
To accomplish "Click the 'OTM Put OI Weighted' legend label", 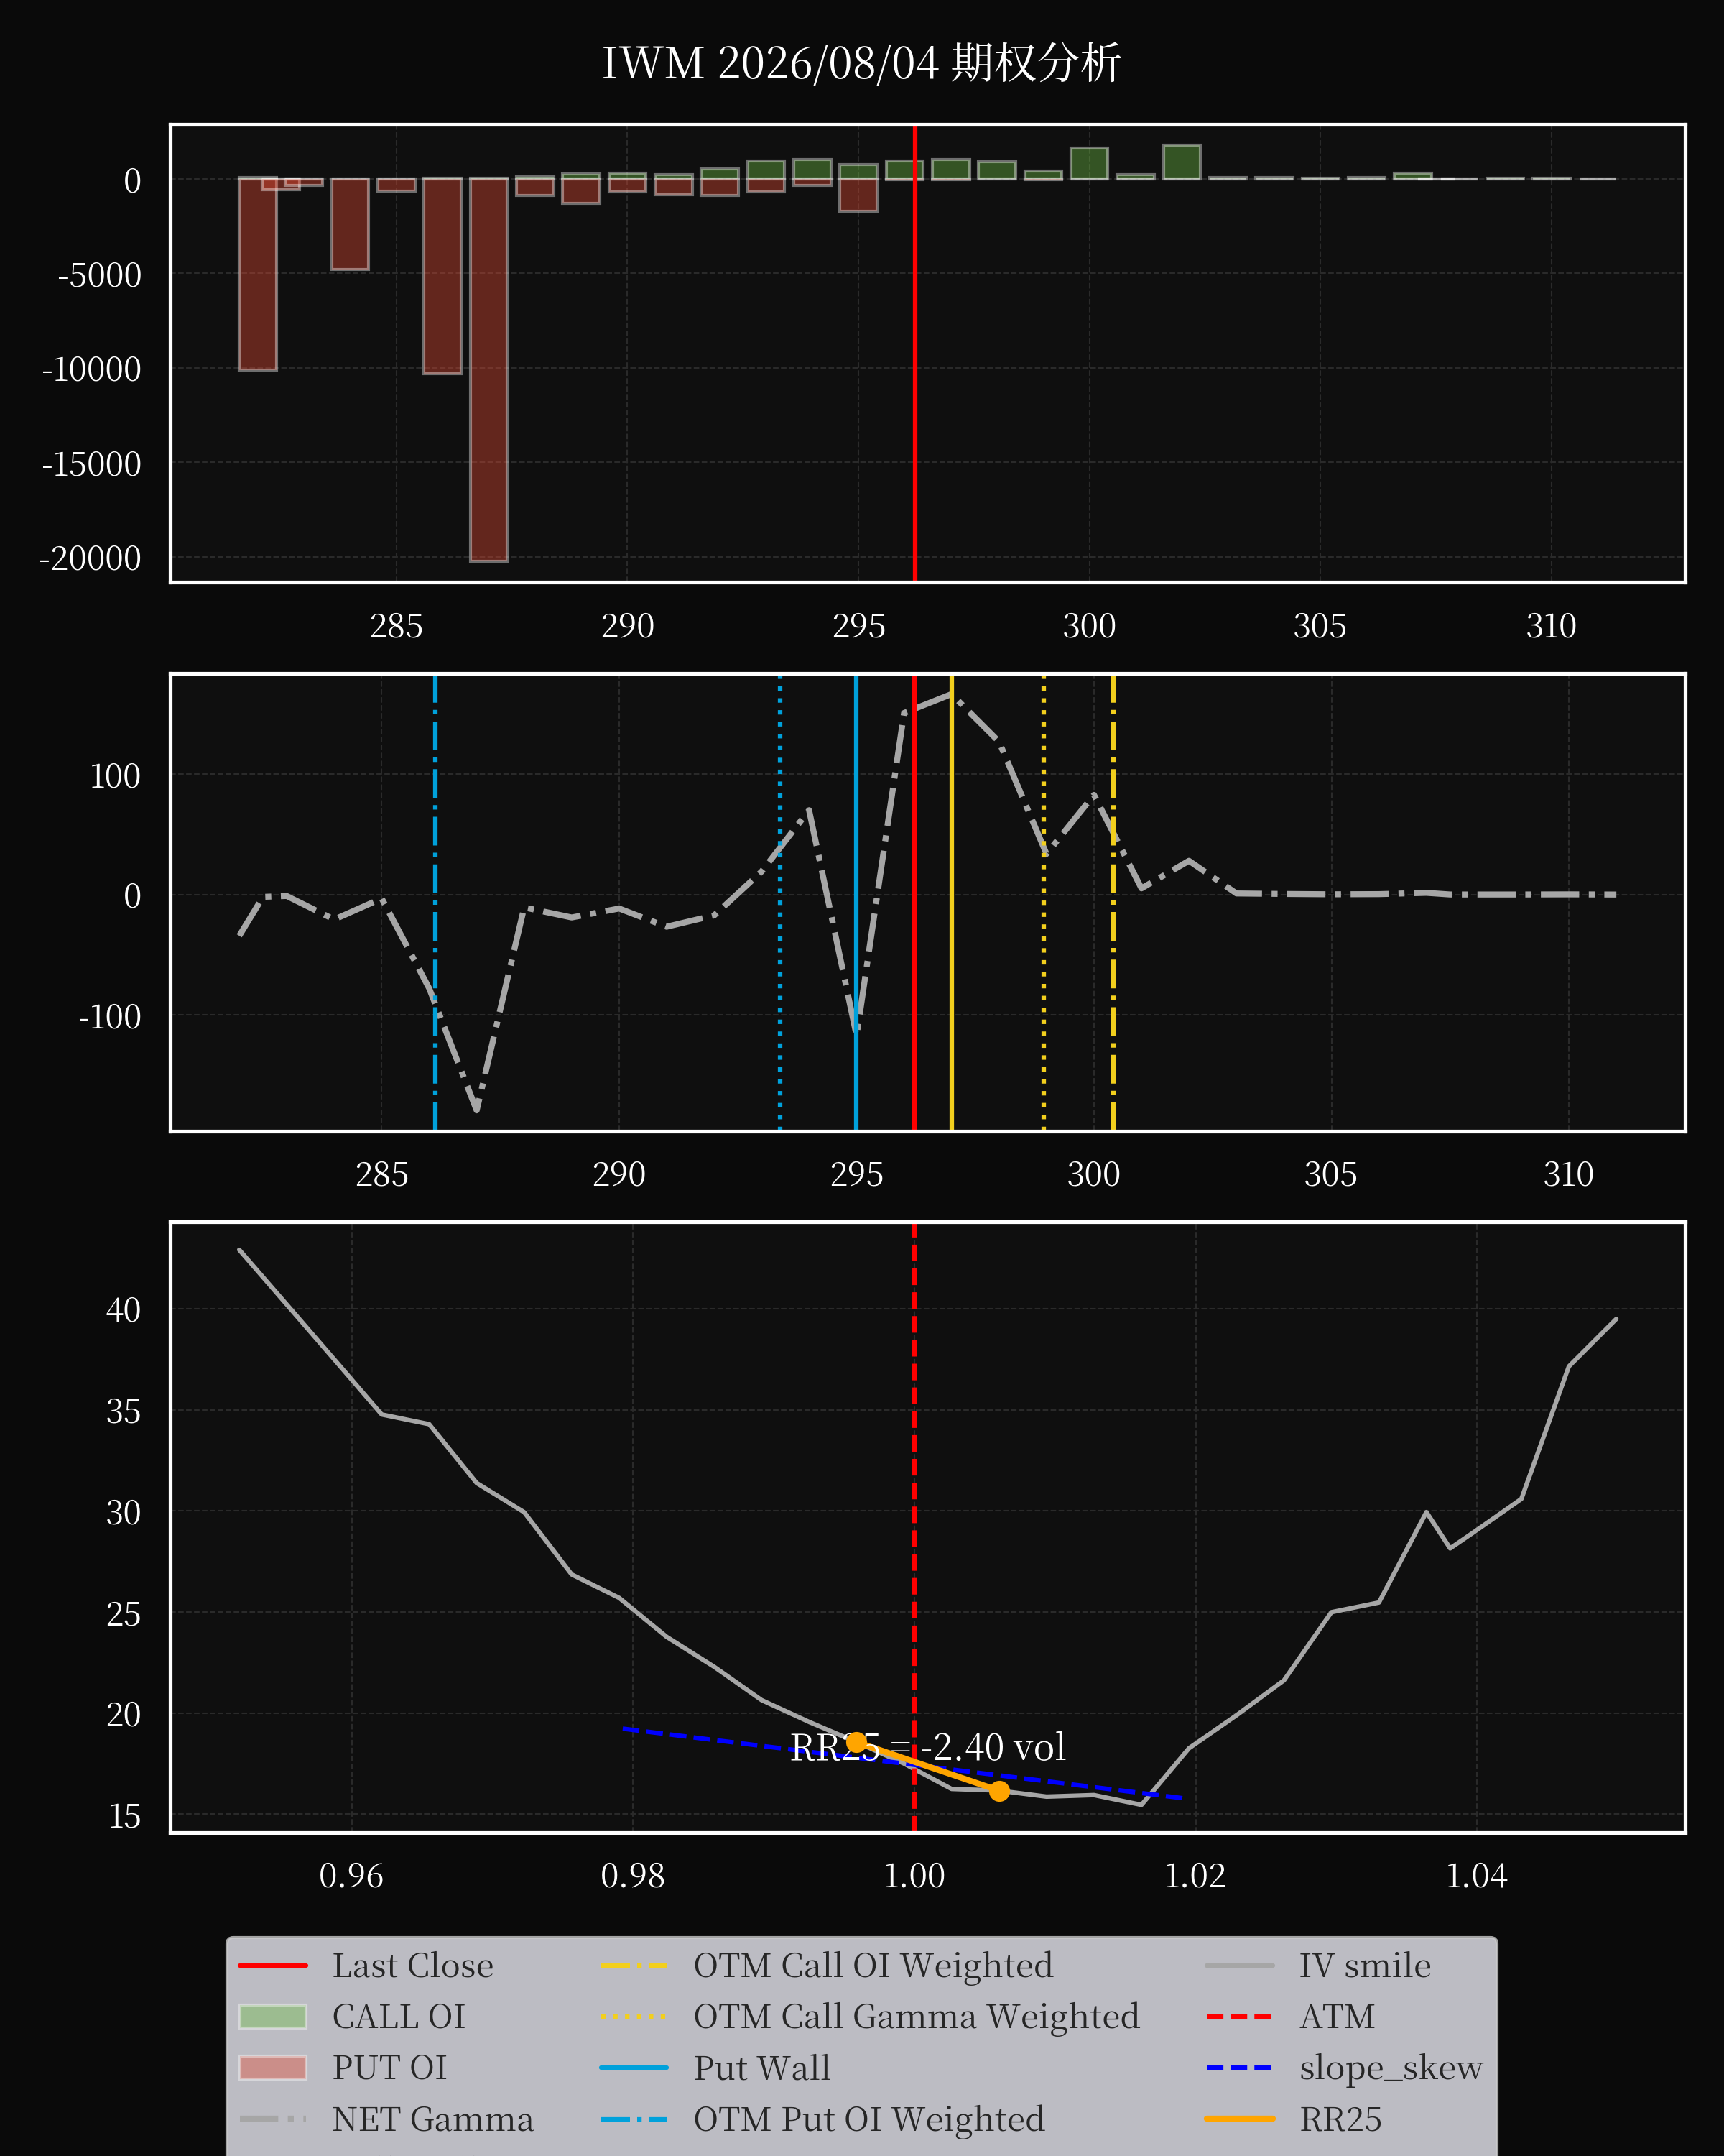I will point(868,2119).
